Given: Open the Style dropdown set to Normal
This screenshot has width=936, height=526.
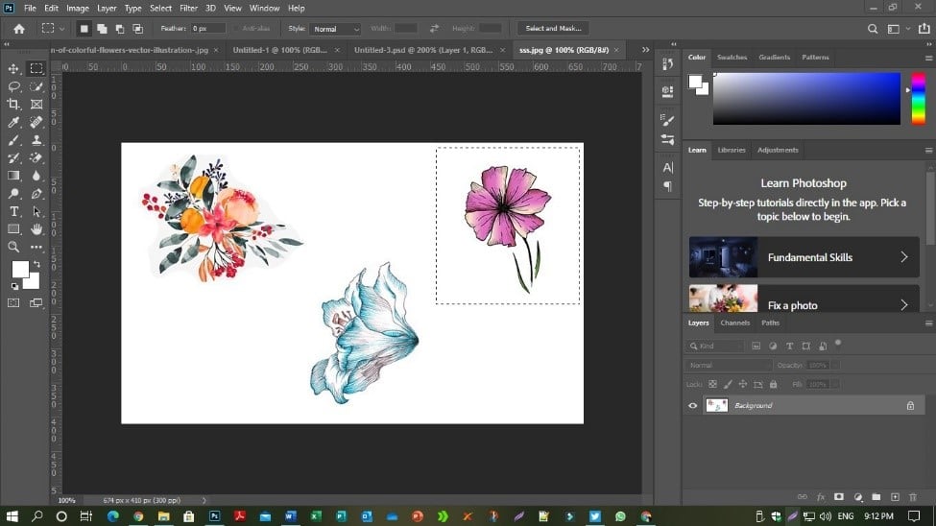Looking at the screenshot, I should [x=335, y=29].
